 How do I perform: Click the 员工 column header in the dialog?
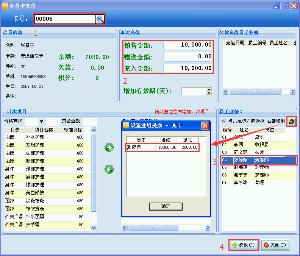click(x=141, y=140)
